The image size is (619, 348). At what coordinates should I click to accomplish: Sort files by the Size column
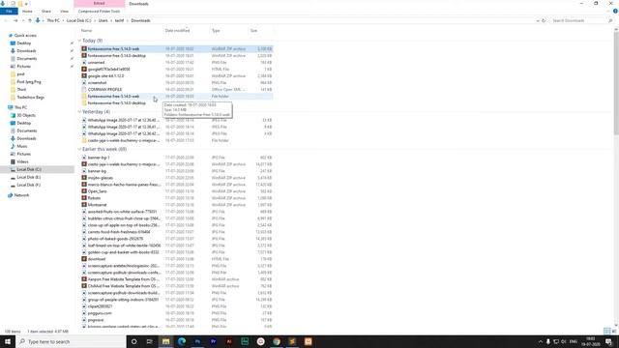(x=253, y=30)
